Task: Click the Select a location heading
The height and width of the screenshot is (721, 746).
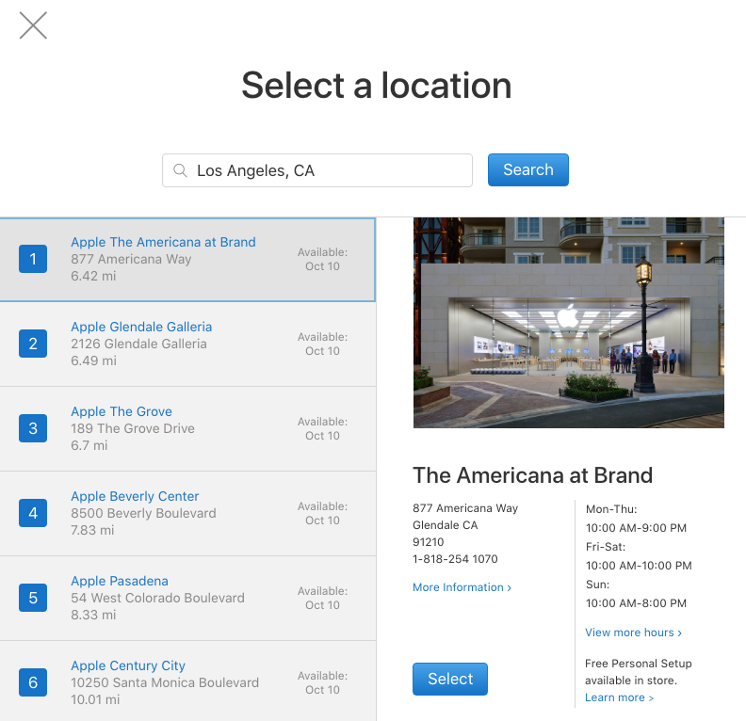Action: pyautogui.click(x=377, y=86)
